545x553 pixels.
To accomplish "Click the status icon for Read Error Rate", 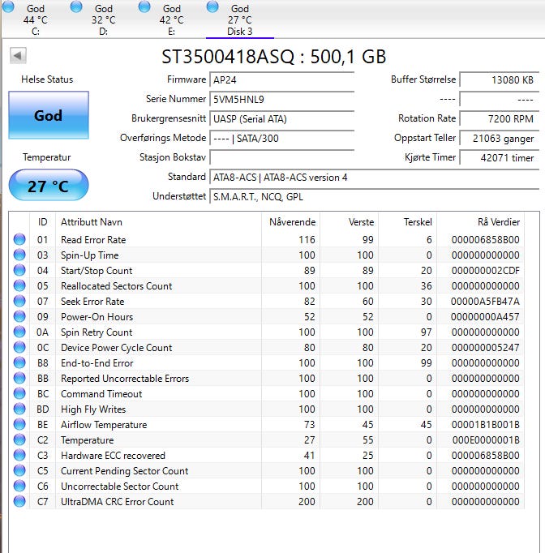I will pyautogui.click(x=19, y=240).
